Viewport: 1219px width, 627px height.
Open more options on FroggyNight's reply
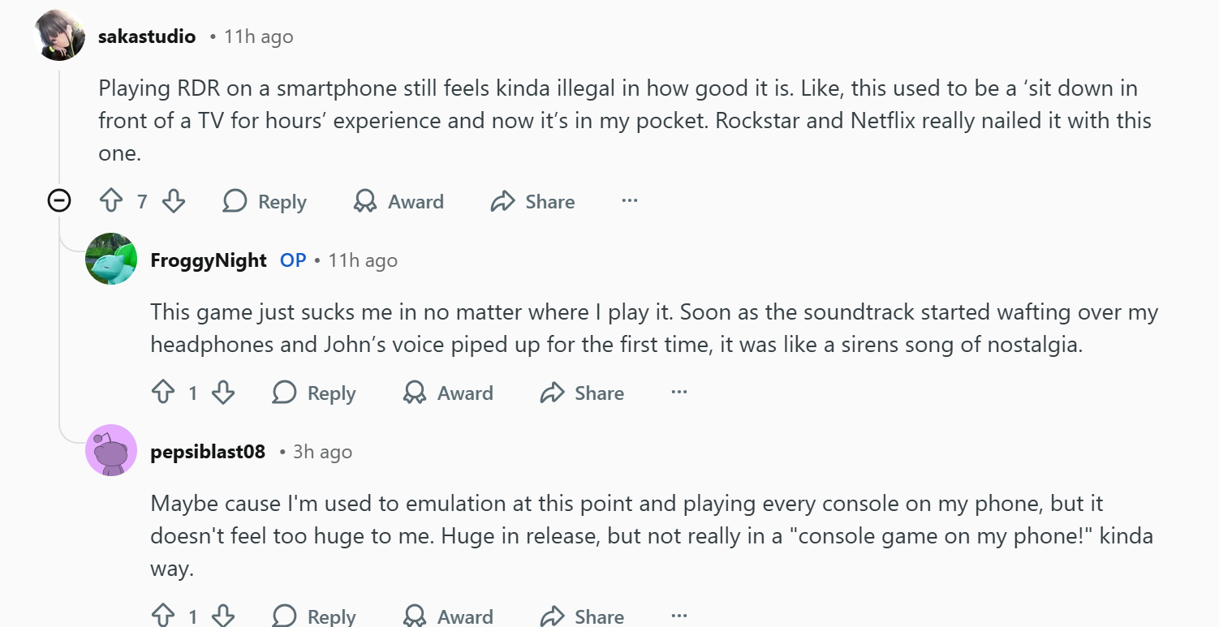[679, 393]
